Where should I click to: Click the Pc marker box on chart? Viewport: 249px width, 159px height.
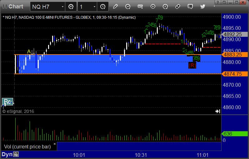click(x=7, y=102)
